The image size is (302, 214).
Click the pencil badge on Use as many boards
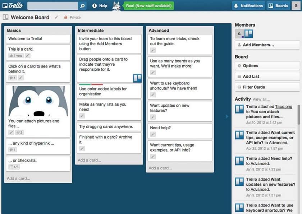153,73
